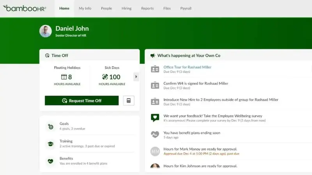Click the announcements megaphone icon

point(152,56)
